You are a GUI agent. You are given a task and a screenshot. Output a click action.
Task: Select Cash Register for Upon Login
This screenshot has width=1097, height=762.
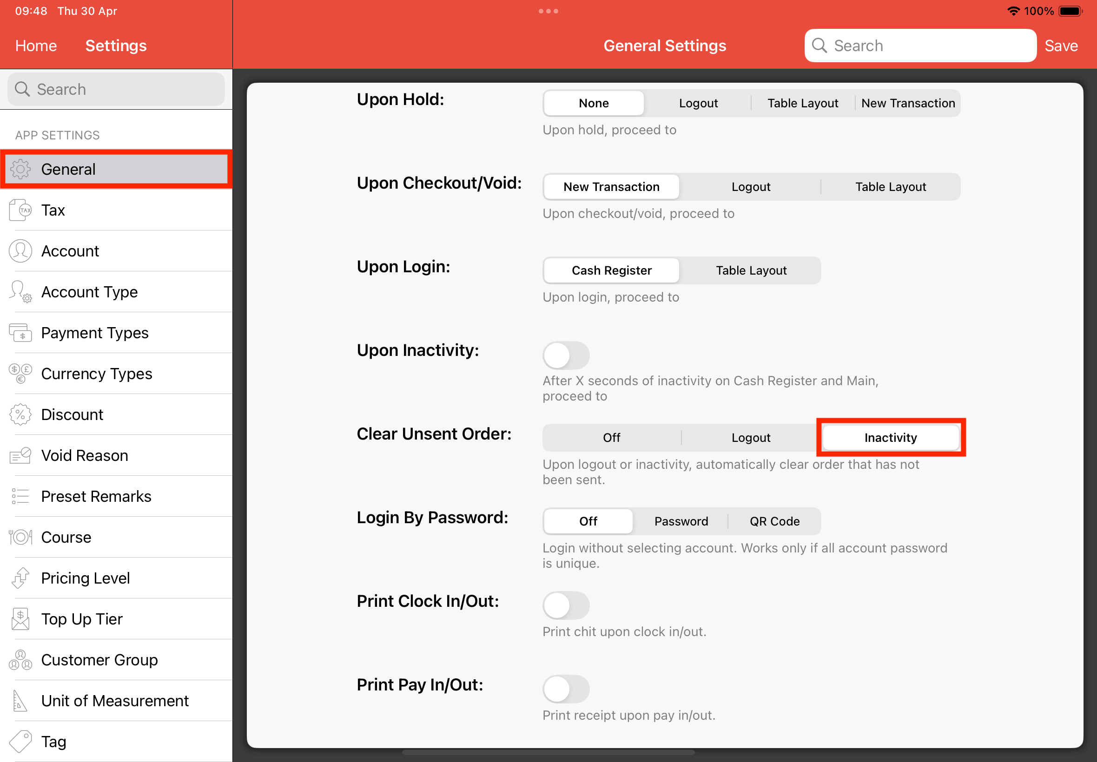click(611, 270)
